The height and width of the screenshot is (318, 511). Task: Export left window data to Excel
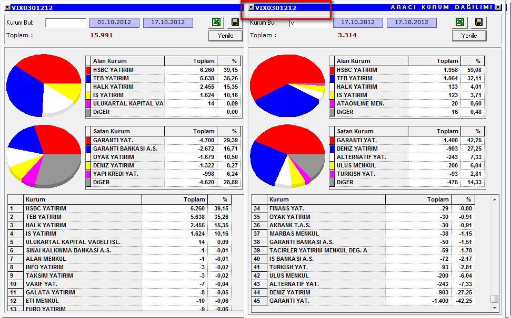(x=216, y=23)
